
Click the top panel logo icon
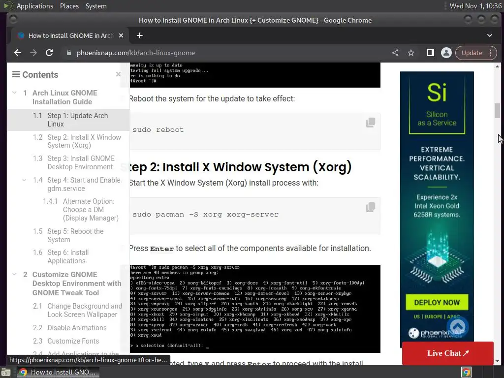[x=8, y=6]
